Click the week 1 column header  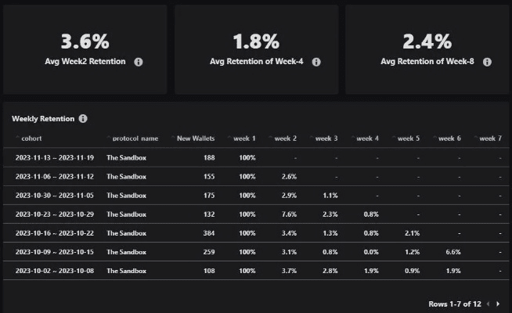pos(245,139)
